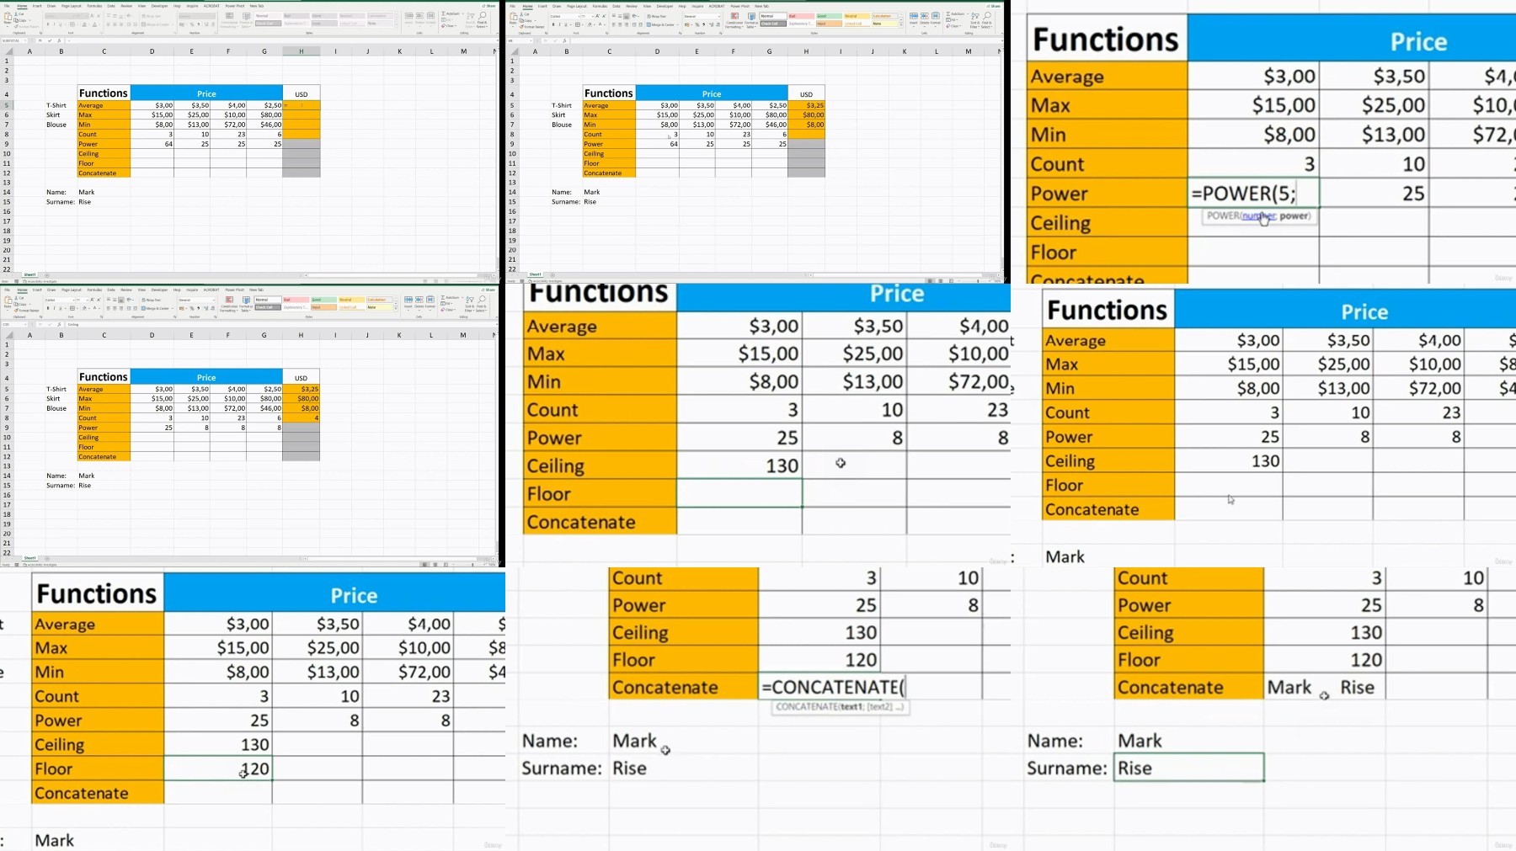
Task: Click Format Painter in the middle-left Excel window
Action: click(27, 311)
